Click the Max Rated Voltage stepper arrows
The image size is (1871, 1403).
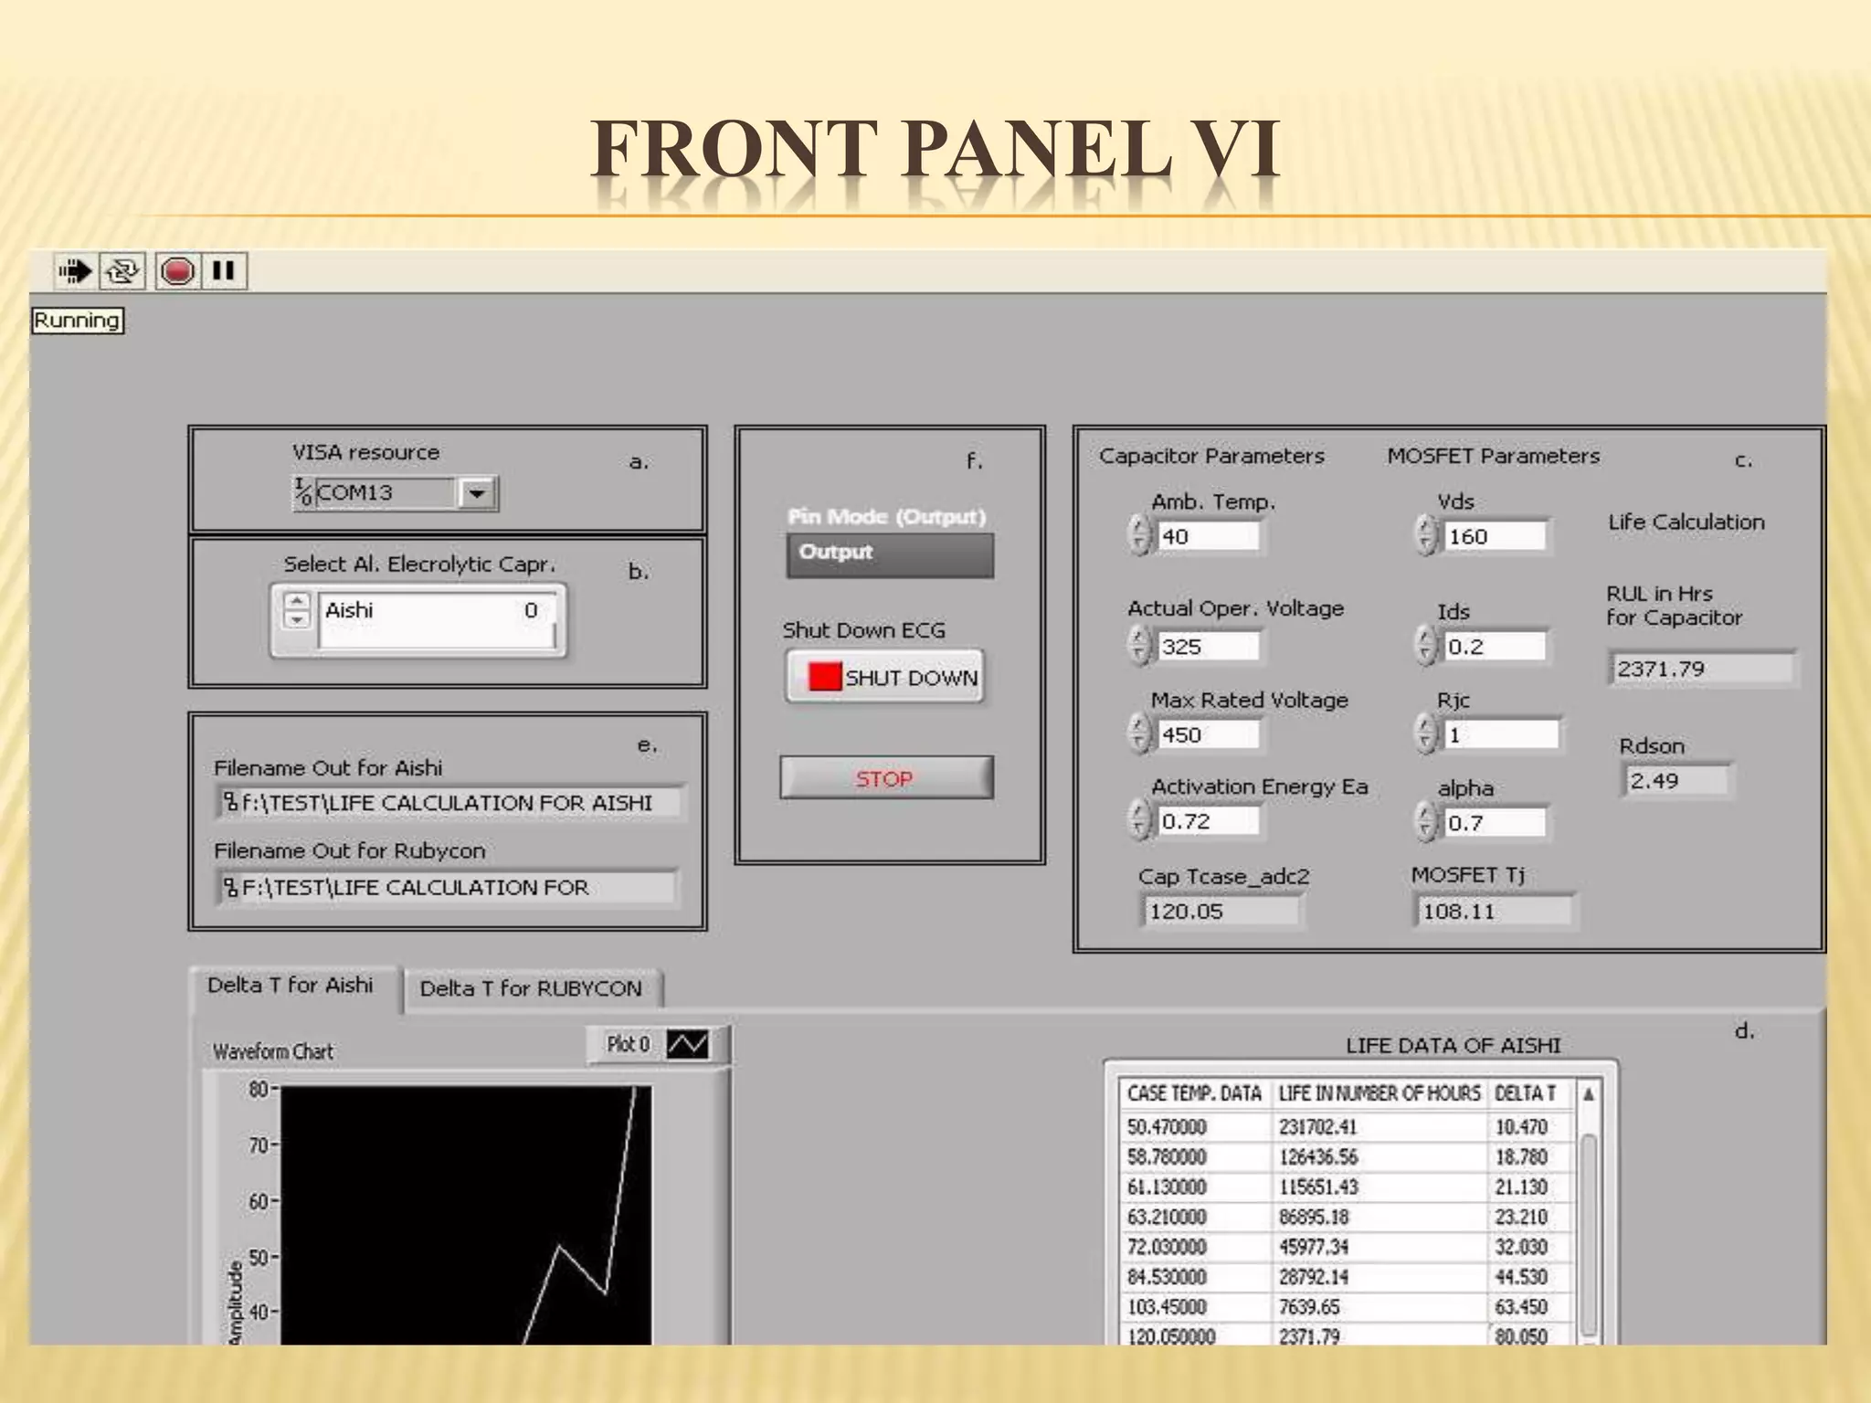(1139, 733)
